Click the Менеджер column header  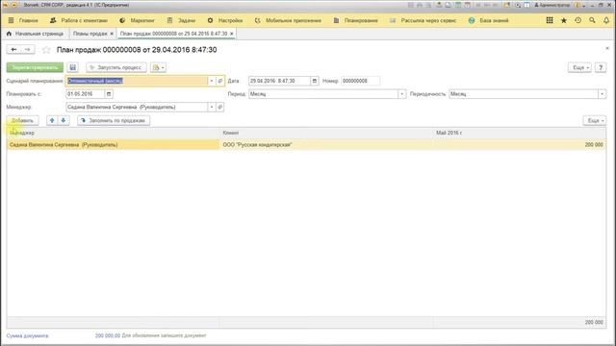click(114, 133)
